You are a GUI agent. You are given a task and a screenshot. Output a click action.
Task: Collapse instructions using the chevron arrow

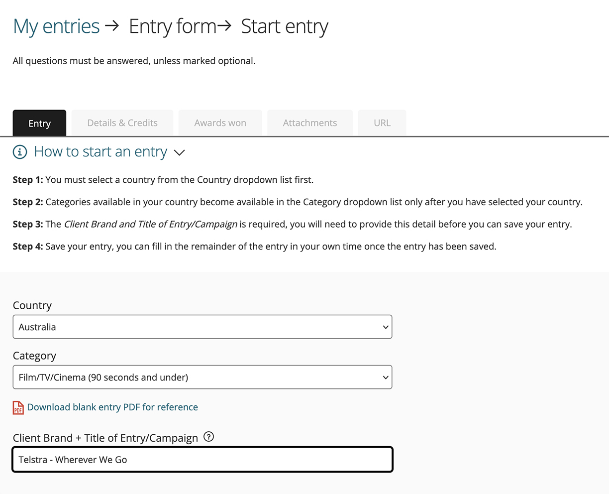(x=180, y=152)
